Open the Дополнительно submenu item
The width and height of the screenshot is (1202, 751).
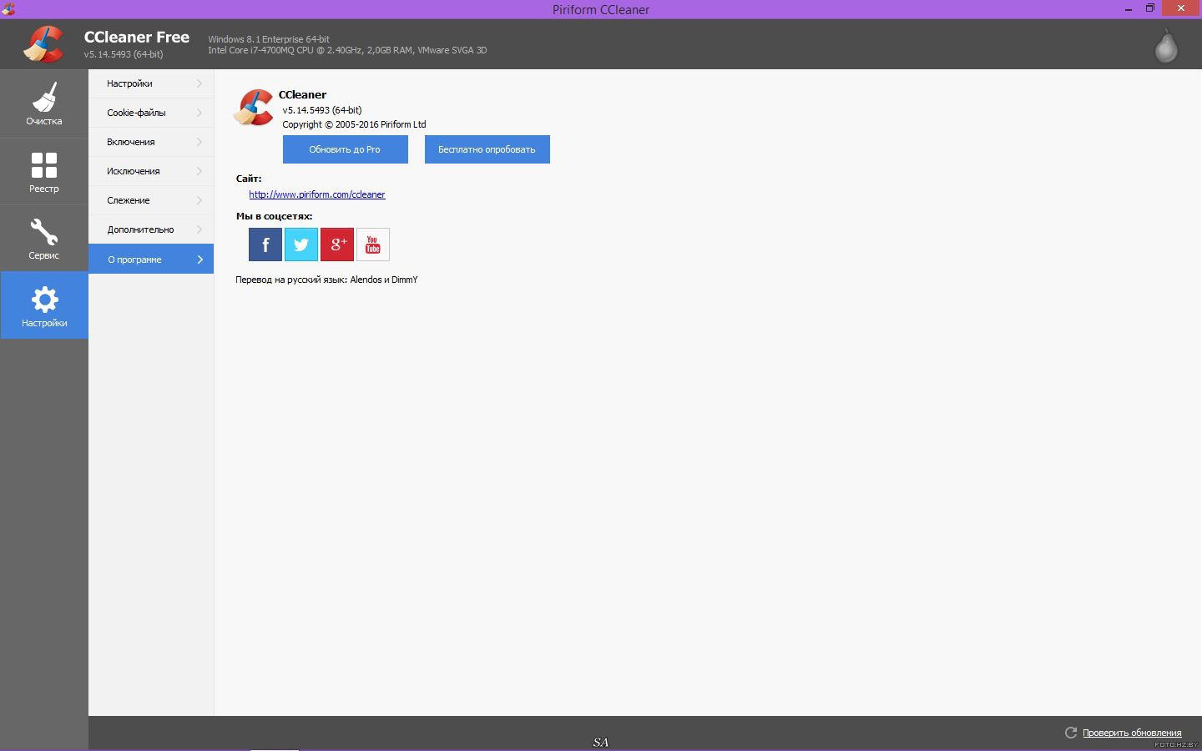(x=151, y=229)
